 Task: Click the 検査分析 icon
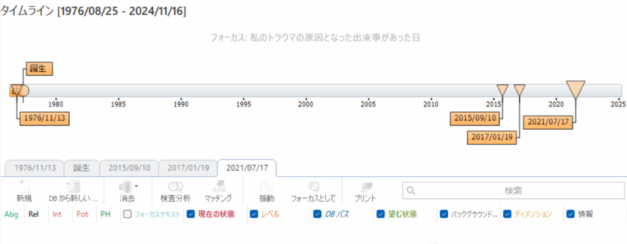click(175, 187)
